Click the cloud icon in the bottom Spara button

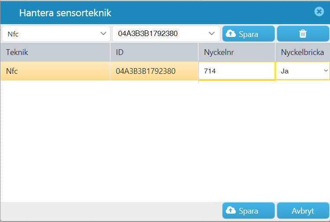click(x=231, y=210)
